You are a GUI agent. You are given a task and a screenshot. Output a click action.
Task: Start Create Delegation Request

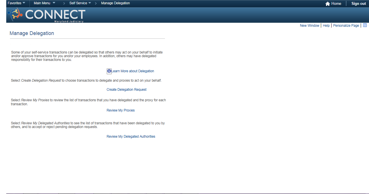(127, 90)
